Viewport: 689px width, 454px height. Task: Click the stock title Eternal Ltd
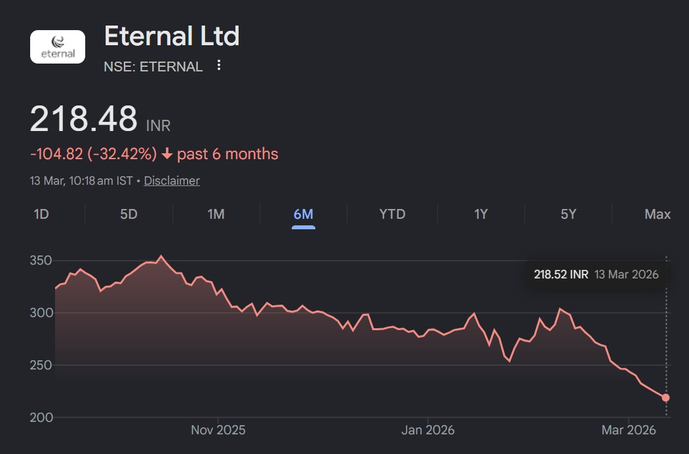click(172, 37)
